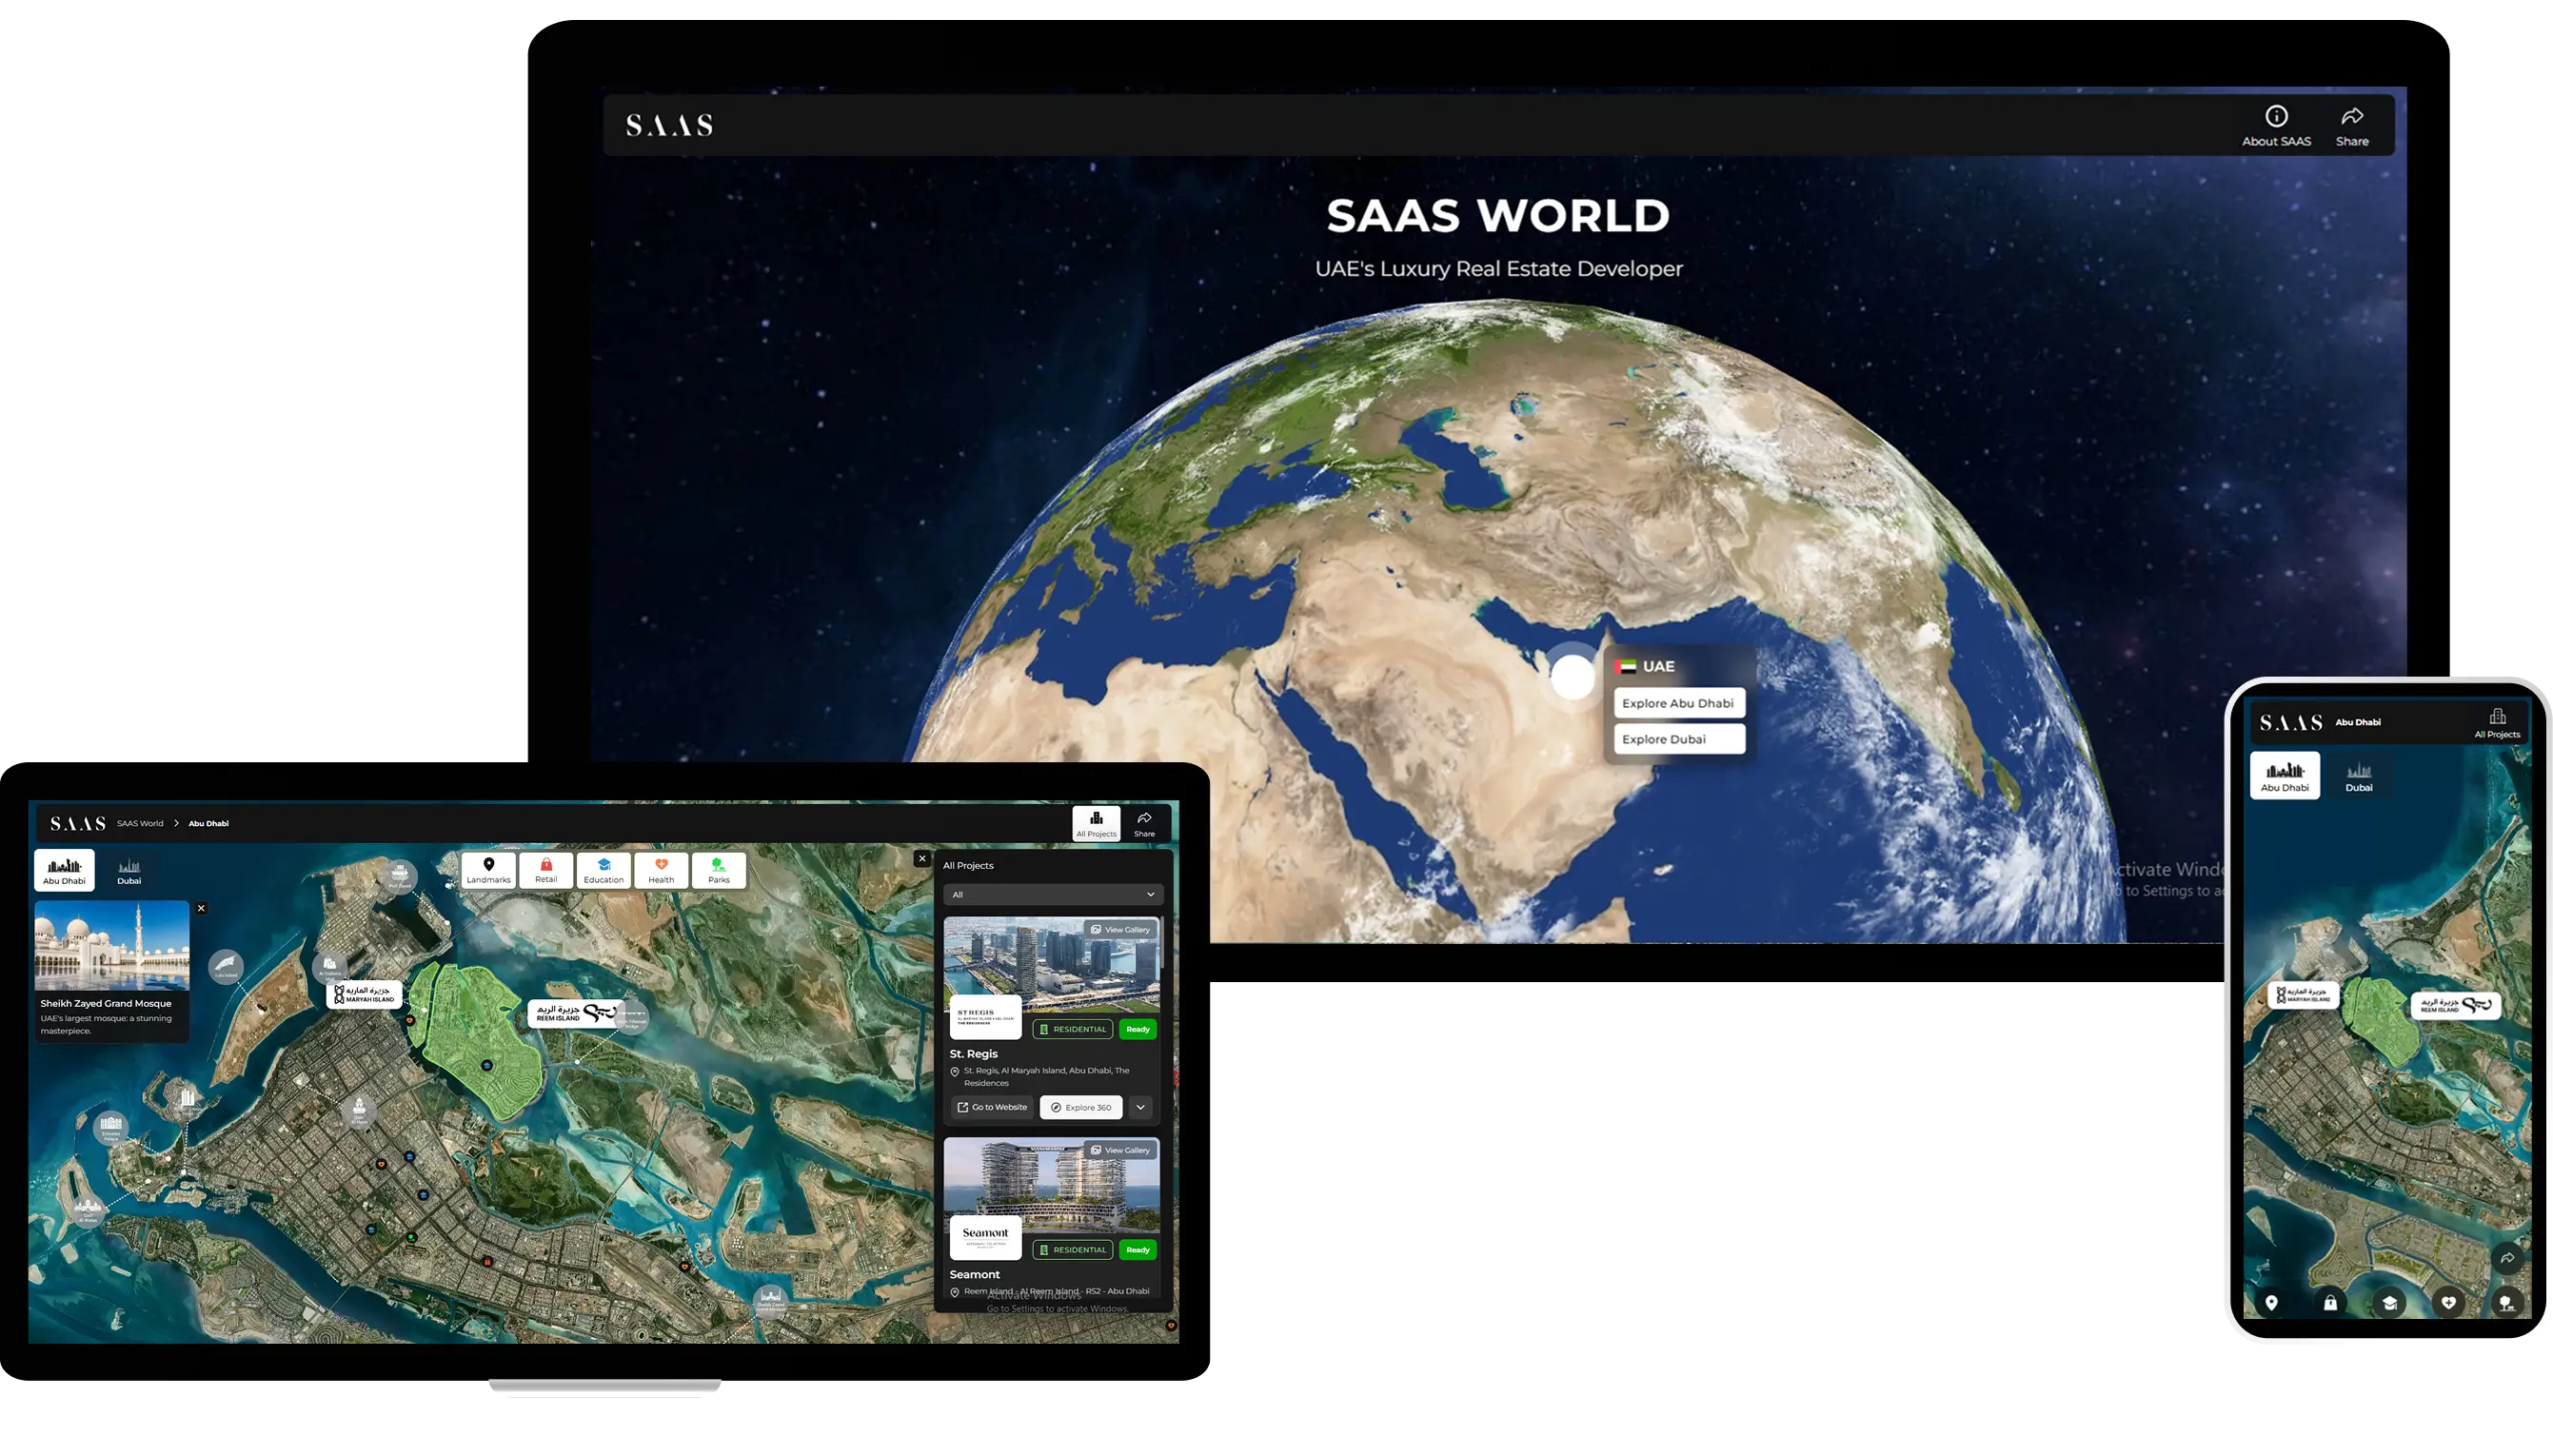Screen dimensions: 2553x1456
Task: Toggle the Landmarks filter on the laptop map
Action: coord(488,870)
